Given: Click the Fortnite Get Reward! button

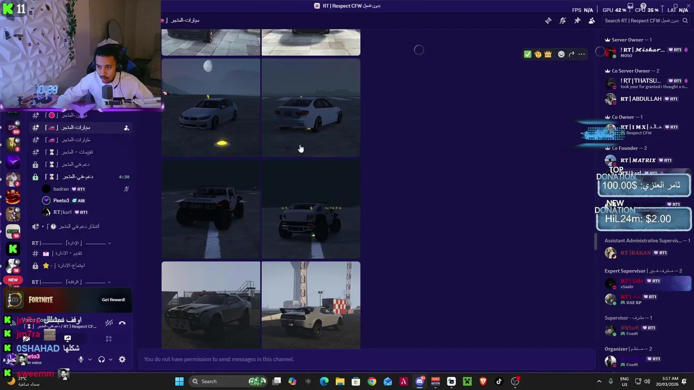Looking at the screenshot, I should coord(113,300).
